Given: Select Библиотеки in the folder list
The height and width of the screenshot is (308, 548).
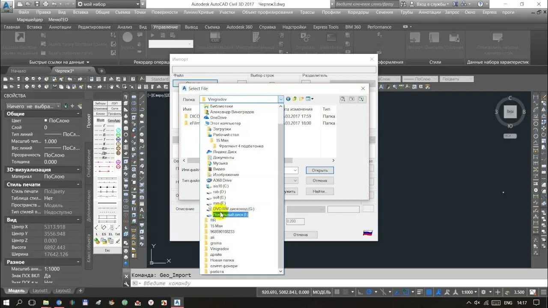Looking at the screenshot, I should point(221,106).
